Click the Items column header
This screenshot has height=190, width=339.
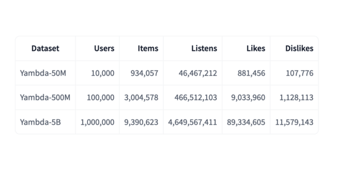148,48
